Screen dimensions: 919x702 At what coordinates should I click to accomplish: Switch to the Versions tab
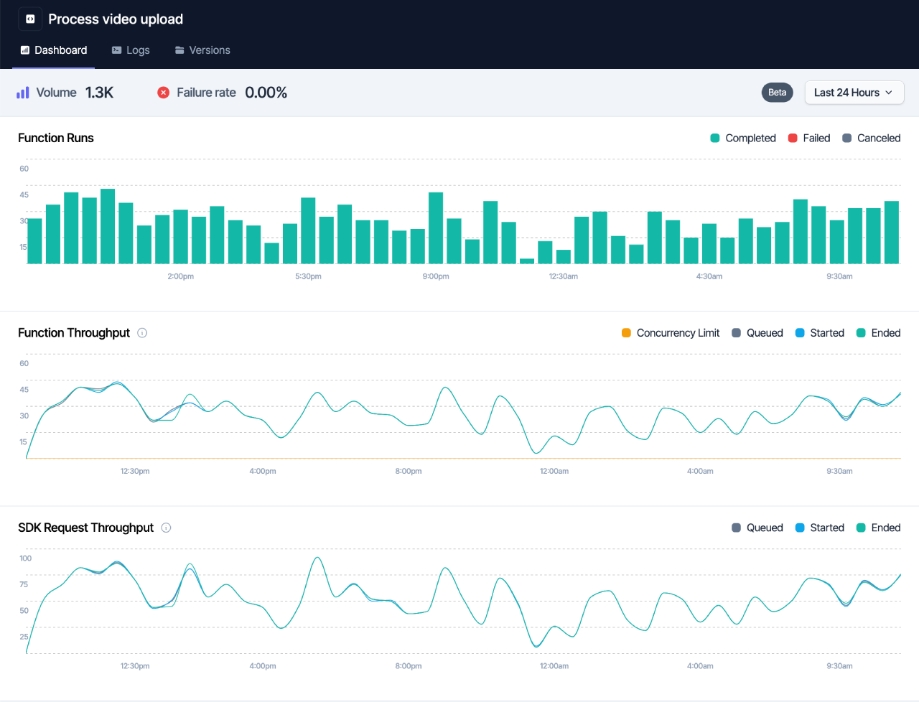coord(202,50)
